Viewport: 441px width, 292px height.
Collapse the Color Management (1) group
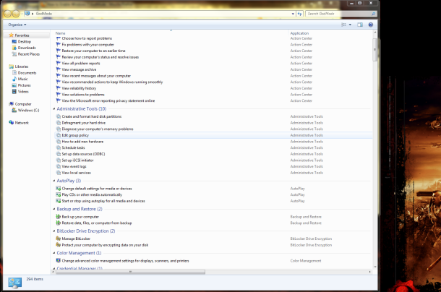[54, 253]
